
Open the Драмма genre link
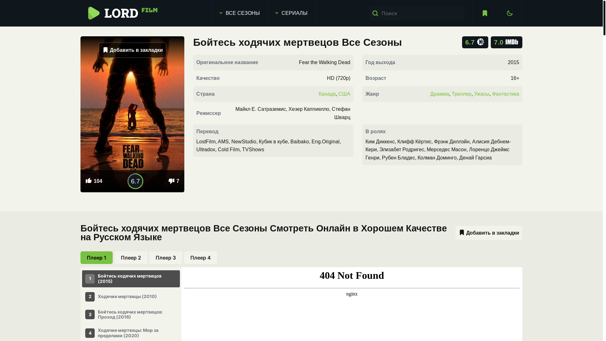click(x=439, y=94)
